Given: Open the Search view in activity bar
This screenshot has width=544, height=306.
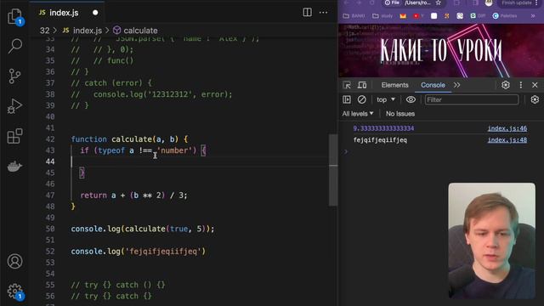Looking at the screenshot, I should coord(15,46).
